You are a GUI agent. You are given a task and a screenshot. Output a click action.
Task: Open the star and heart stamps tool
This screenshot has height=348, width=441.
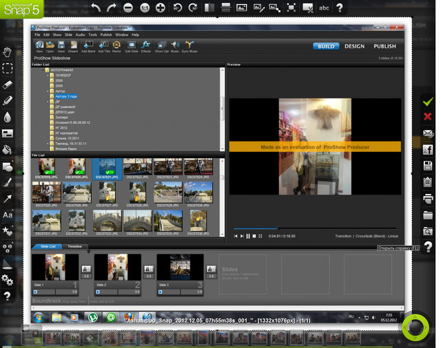[8, 231]
